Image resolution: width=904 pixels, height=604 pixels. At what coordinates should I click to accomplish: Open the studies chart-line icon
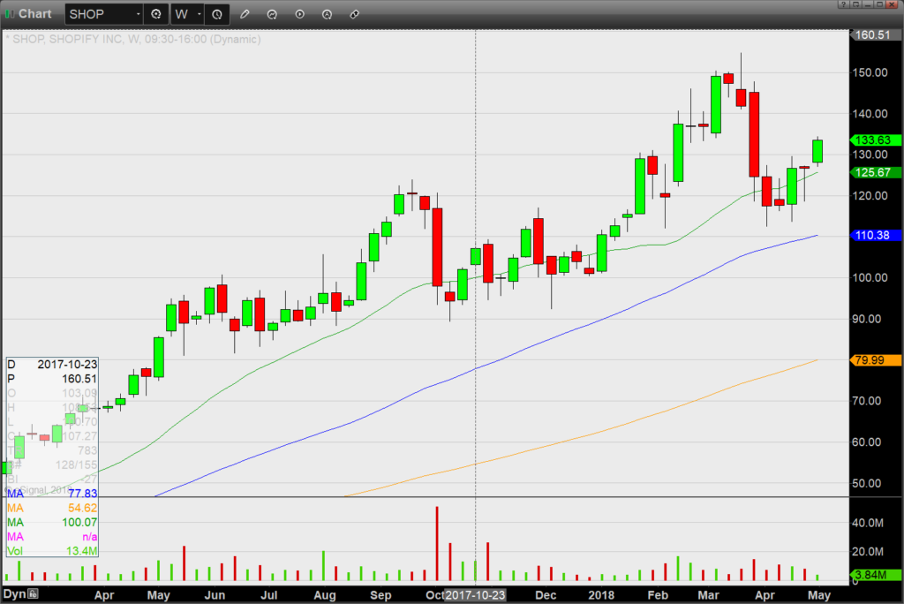coord(272,14)
